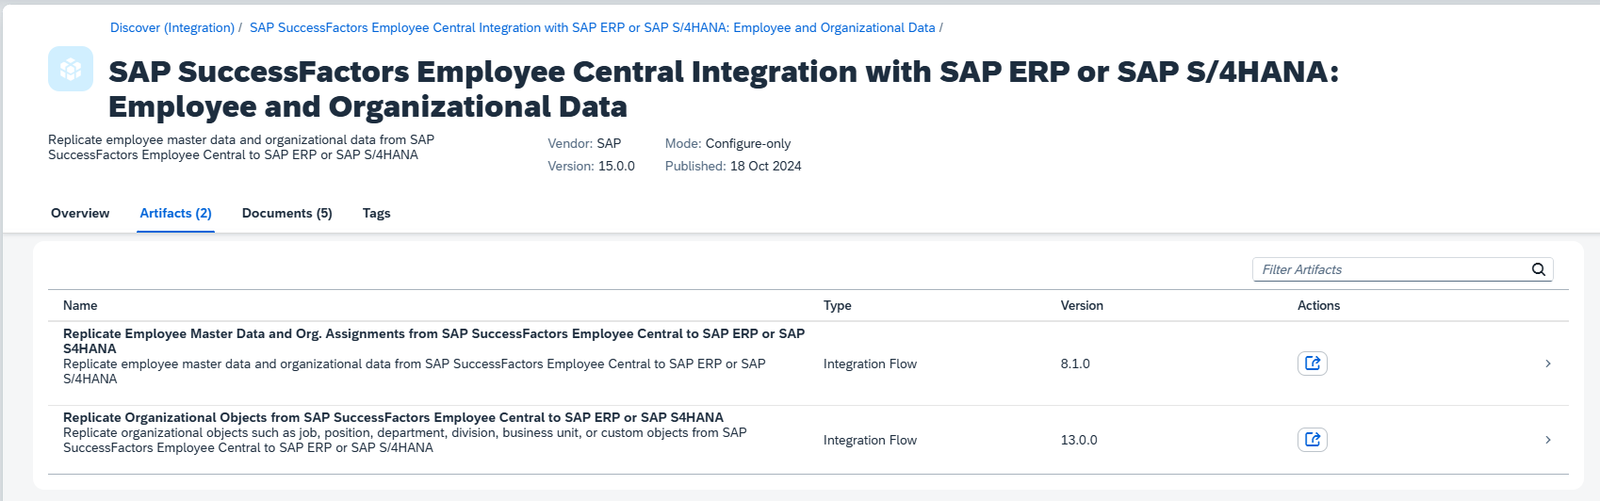
Task: Click the Vendor: SAP text
Action: coord(584,143)
